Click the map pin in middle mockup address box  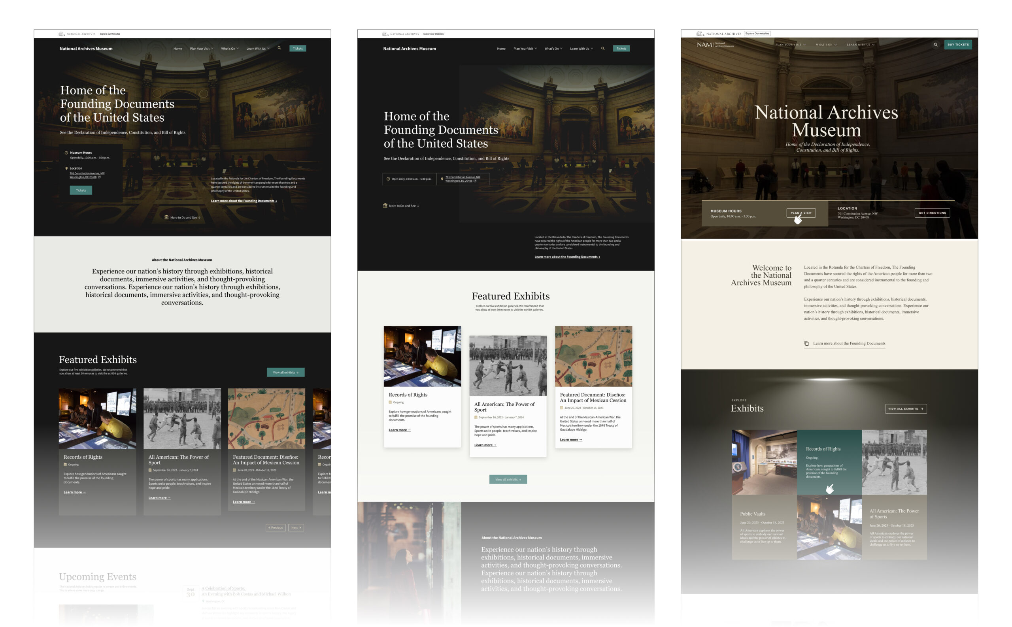[442, 179]
